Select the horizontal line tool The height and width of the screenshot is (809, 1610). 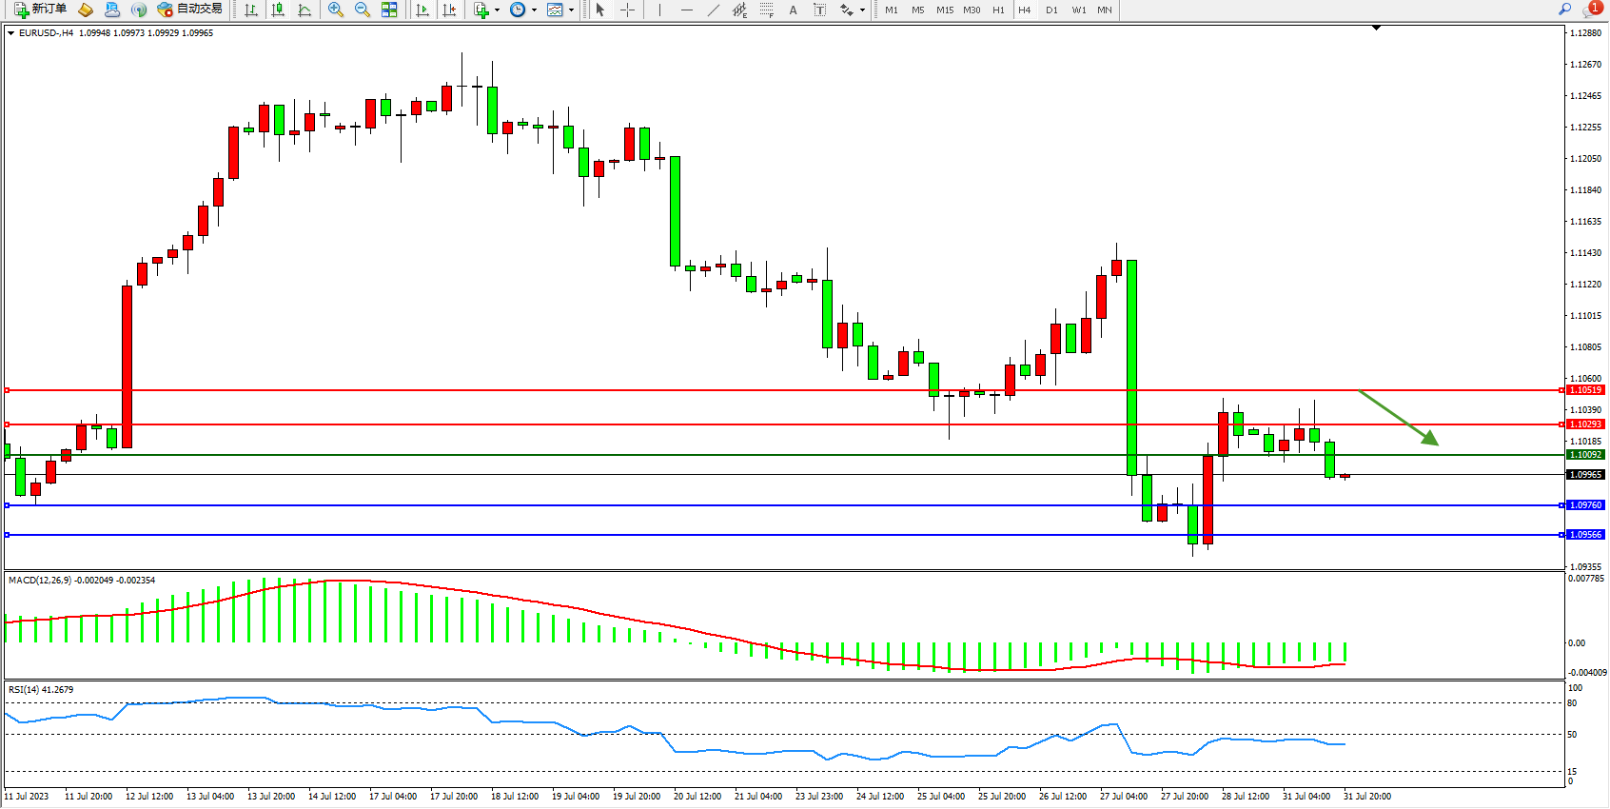(687, 10)
